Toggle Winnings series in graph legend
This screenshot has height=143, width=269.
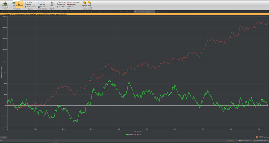(130, 135)
